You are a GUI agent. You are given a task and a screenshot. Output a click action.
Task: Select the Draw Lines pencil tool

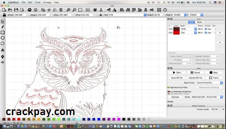coord(3,27)
